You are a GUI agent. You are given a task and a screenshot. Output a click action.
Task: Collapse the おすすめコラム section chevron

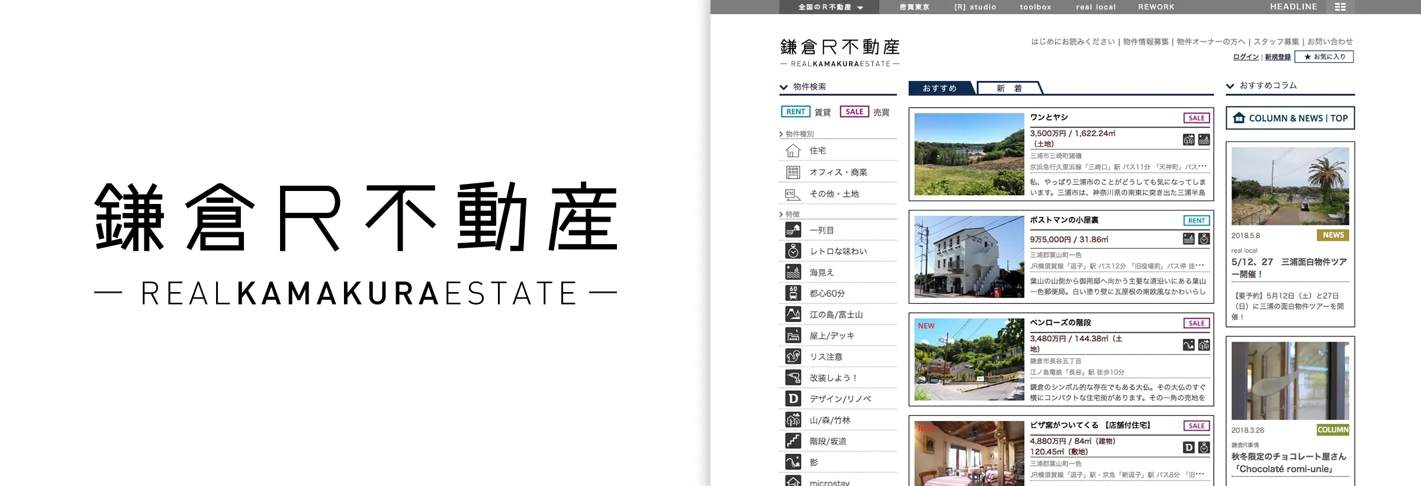click(1230, 86)
